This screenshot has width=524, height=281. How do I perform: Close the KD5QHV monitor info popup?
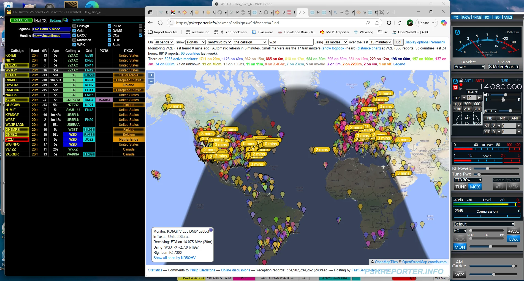click(x=211, y=230)
